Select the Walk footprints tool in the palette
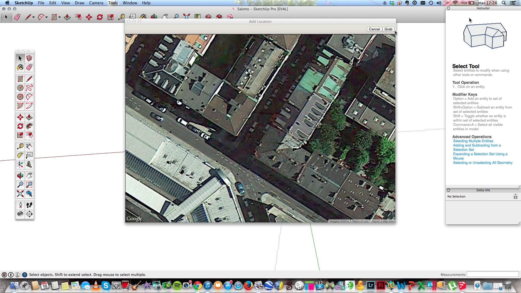Image resolution: width=521 pixels, height=293 pixels. (29, 205)
